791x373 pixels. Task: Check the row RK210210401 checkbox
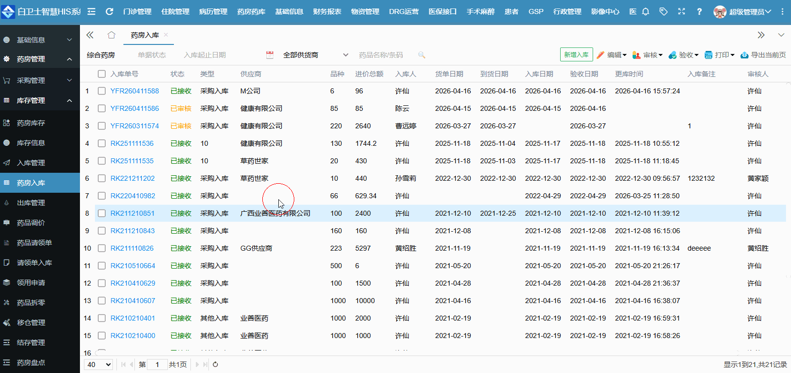(101, 318)
